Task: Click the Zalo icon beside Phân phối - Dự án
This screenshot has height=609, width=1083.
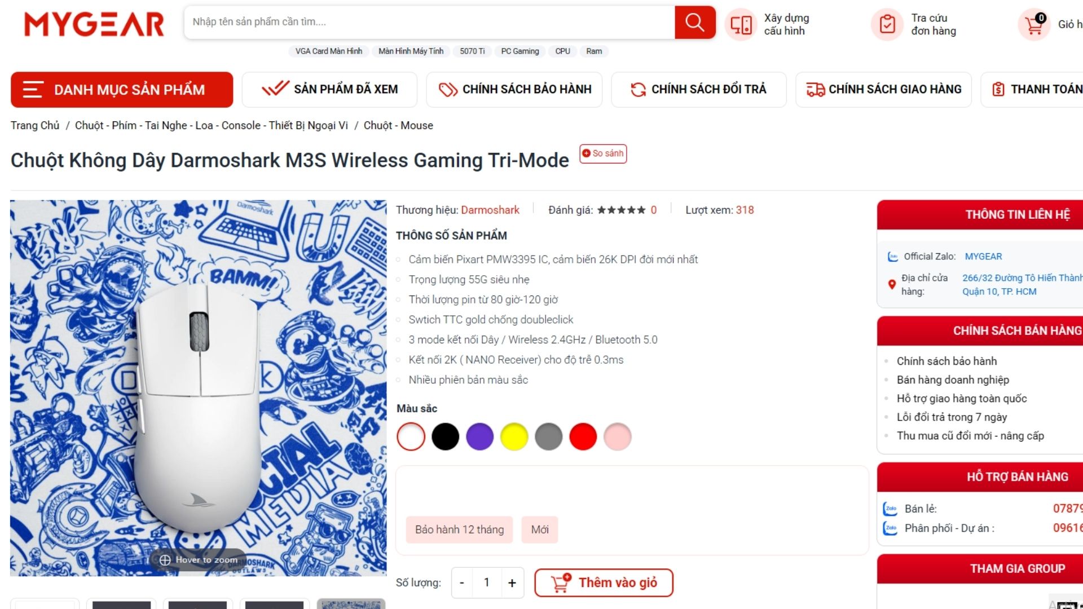Action: coord(890,528)
